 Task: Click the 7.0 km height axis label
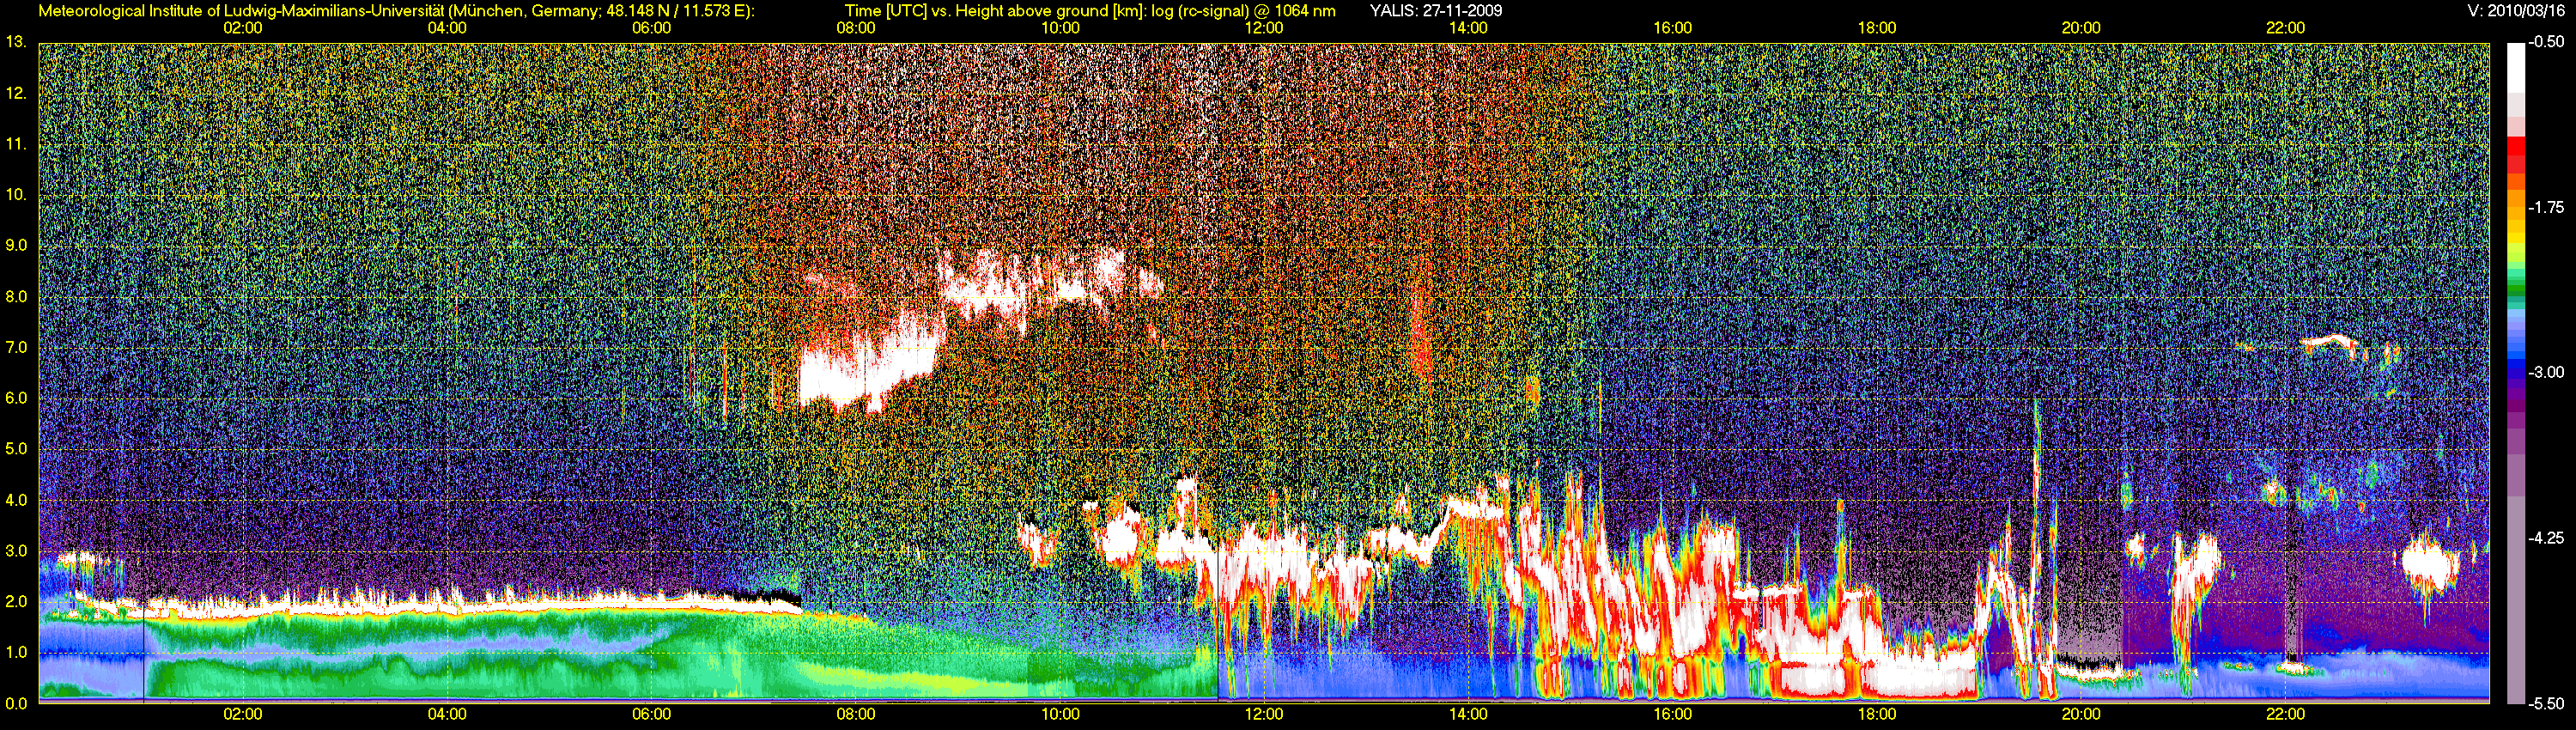16,347
